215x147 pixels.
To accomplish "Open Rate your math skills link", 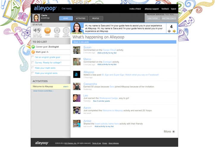I will pyautogui.click(x=45, y=68).
